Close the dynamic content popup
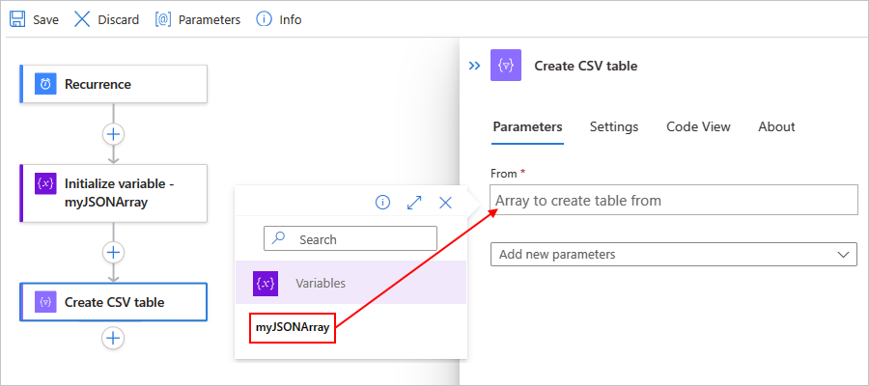This screenshot has height=386, width=869. click(x=445, y=203)
